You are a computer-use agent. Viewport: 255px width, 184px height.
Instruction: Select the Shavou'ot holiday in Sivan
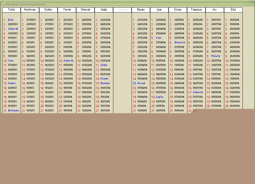click(x=180, y=42)
